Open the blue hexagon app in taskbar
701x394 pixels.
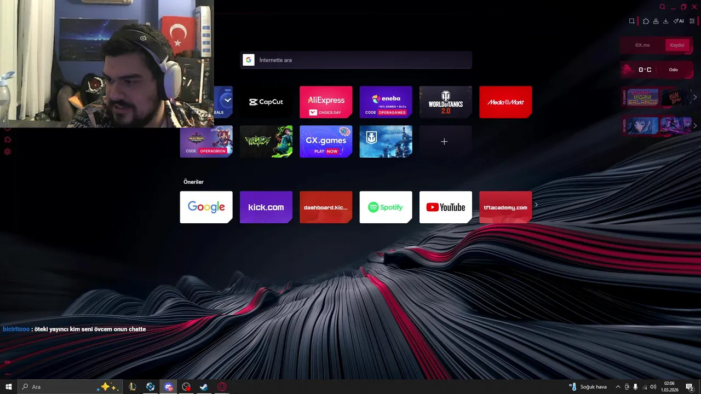click(150, 387)
